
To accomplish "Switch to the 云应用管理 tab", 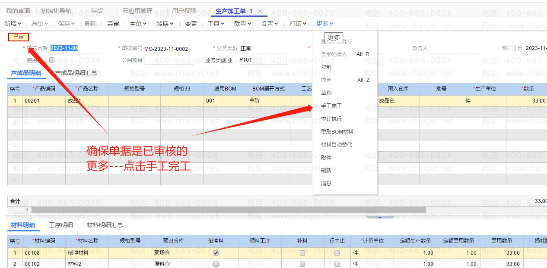I will click(x=137, y=11).
